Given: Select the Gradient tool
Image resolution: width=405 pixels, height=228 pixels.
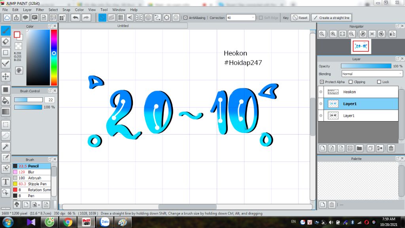Looking at the screenshot, I should [6, 112].
